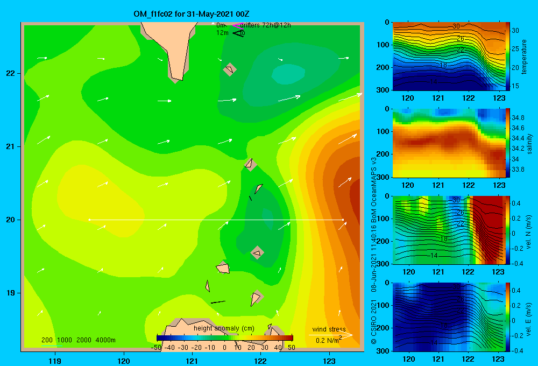This screenshot has height=366, width=538.
Task: Click the 'height anomaly (cm)' label
Action: point(224,328)
